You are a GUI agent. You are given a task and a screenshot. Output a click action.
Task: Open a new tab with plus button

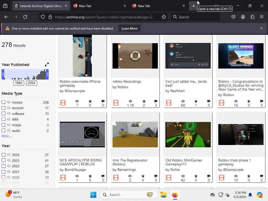pos(193,6)
